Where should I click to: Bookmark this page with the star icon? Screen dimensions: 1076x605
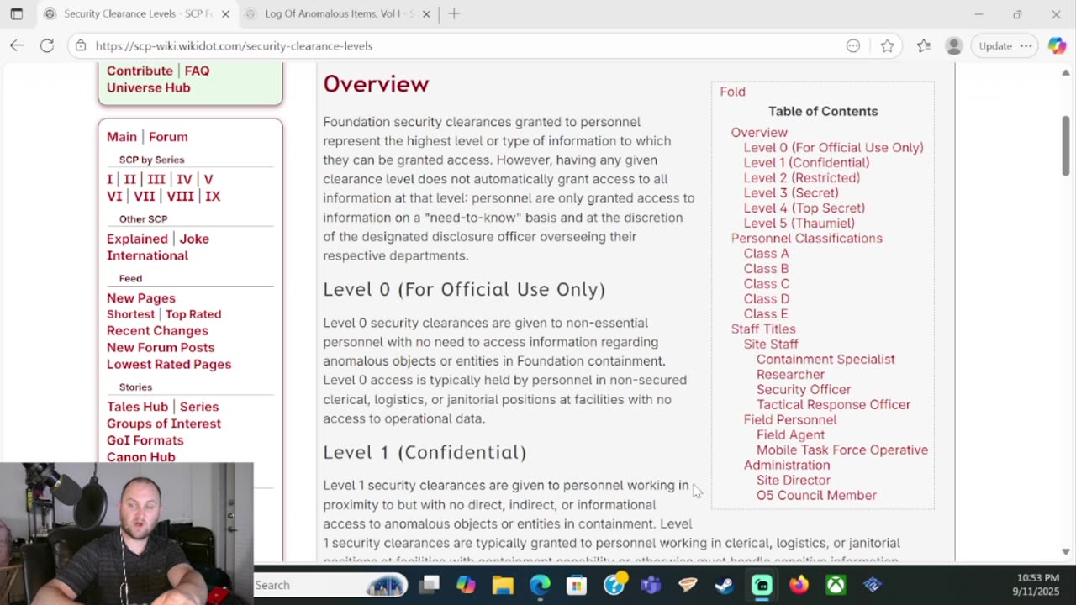(887, 46)
